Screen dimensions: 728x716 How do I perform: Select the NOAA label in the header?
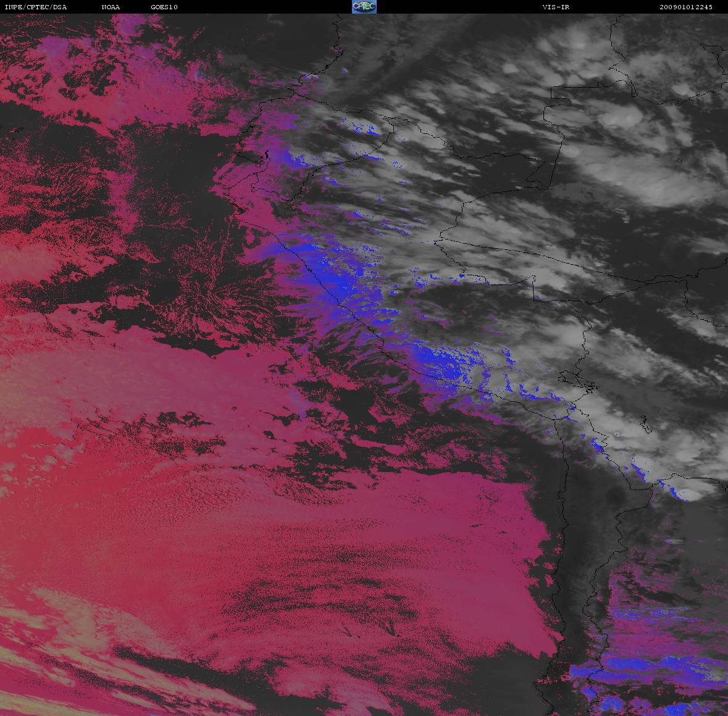click(x=111, y=7)
